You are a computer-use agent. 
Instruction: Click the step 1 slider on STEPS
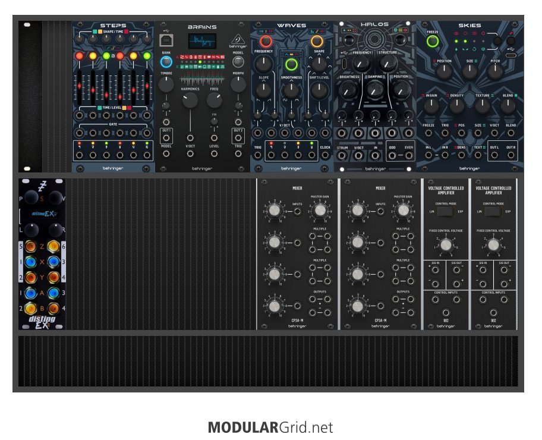click(80, 87)
